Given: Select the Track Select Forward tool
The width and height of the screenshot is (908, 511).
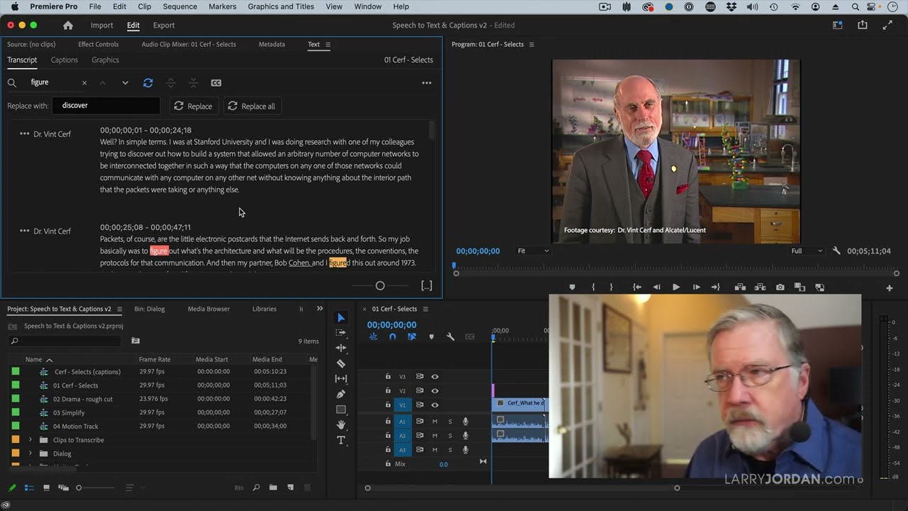Looking at the screenshot, I should click(340, 333).
